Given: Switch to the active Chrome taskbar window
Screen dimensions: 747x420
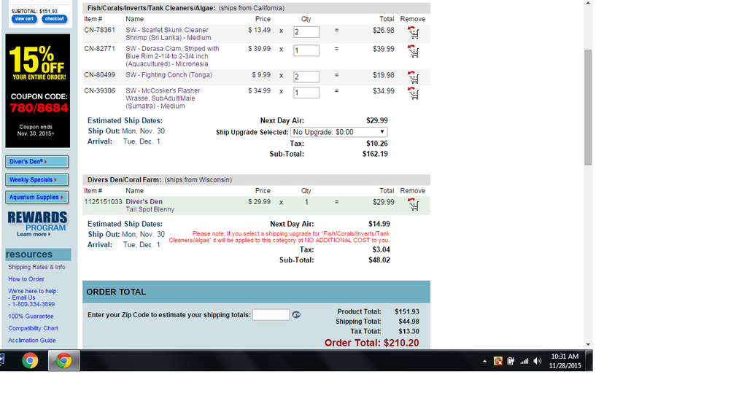Looking at the screenshot, I should tap(64, 360).
